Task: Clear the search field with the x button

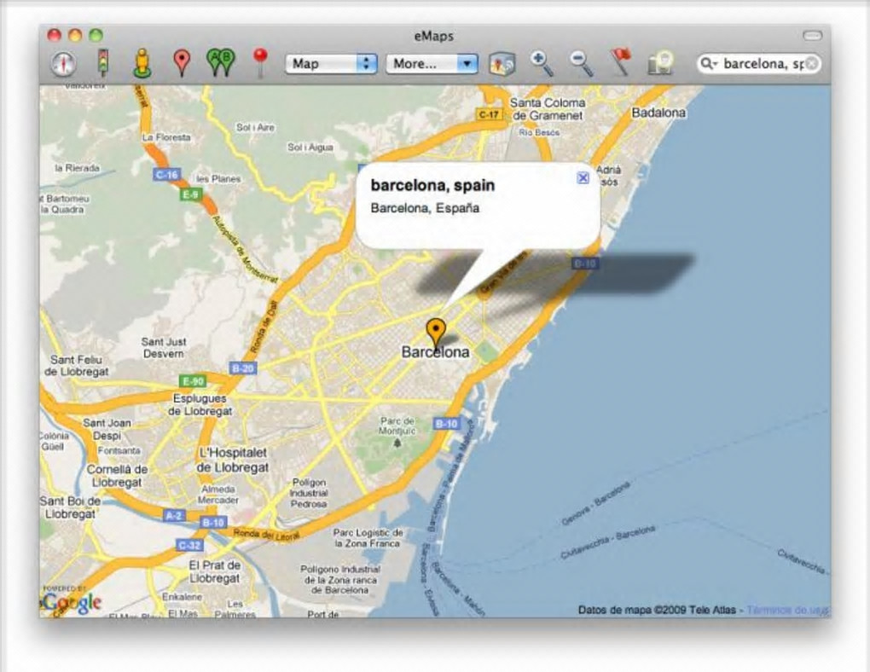Action: pos(811,64)
